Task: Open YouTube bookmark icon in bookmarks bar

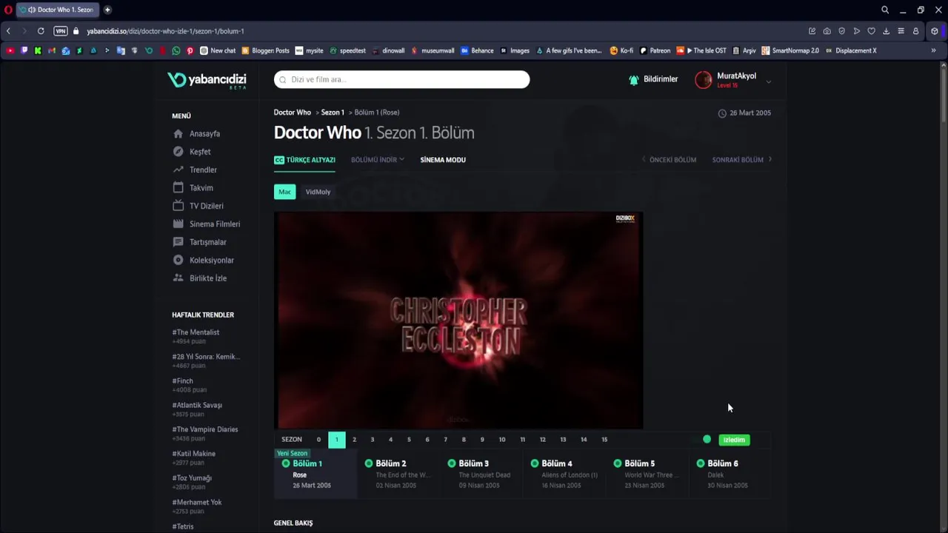Action: point(10,50)
